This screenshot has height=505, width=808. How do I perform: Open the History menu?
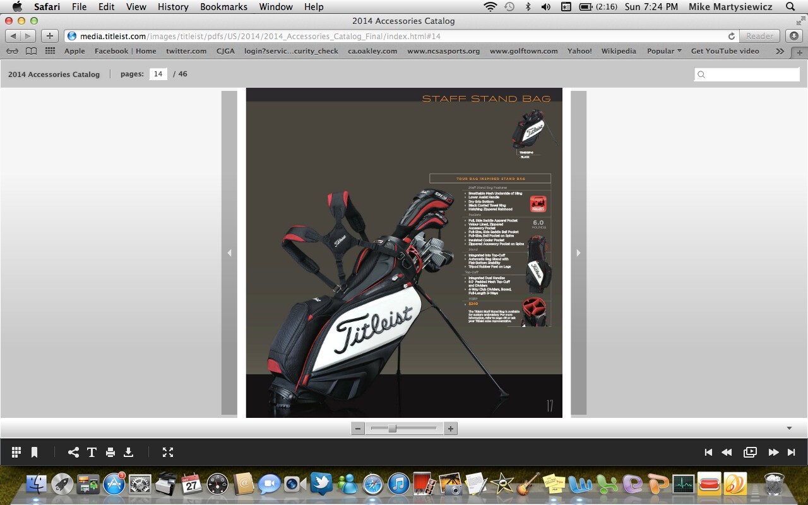(x=173, y=7)
